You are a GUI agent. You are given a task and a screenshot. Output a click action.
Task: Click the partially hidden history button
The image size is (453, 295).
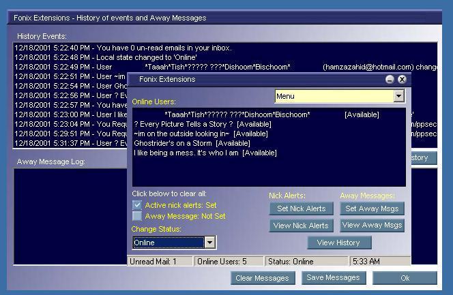(424, 158)
